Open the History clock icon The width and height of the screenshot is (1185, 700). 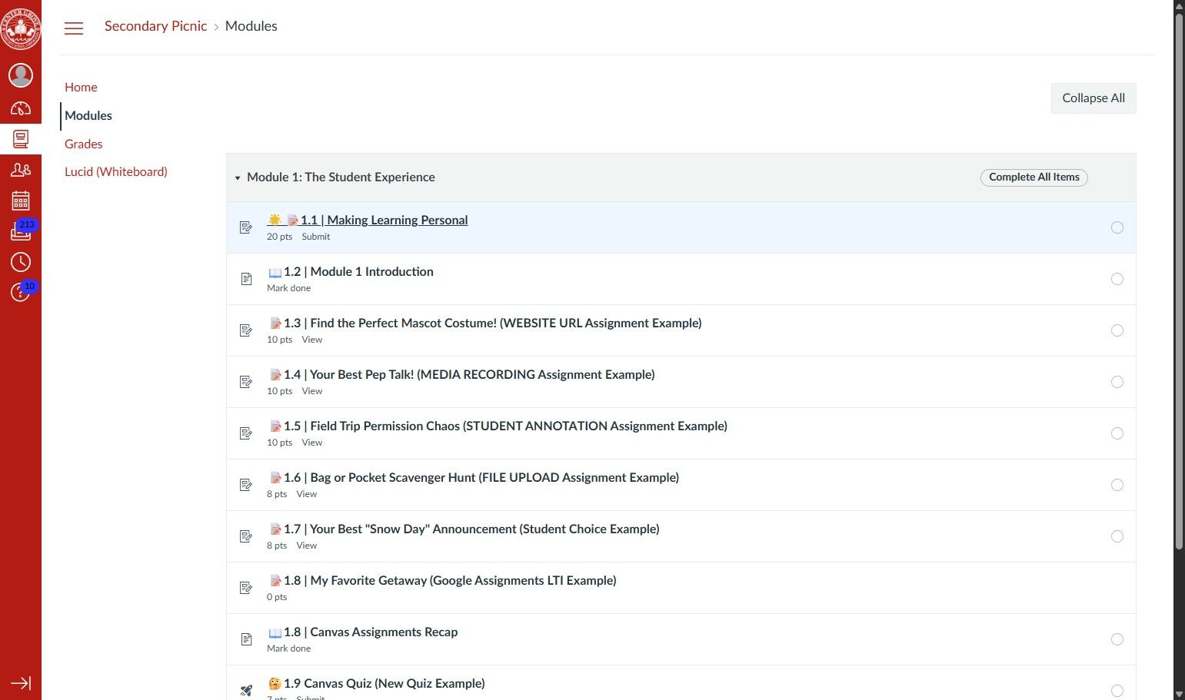click(21, 262)
